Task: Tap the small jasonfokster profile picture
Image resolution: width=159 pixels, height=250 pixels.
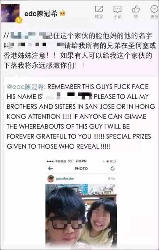Action: coord(51,179)
